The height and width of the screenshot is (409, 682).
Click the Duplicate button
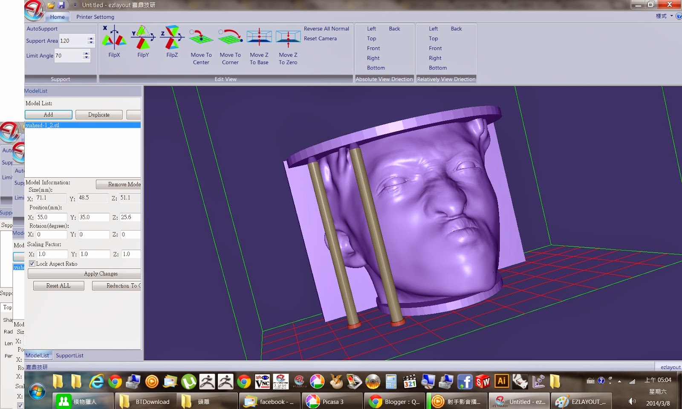99,115
